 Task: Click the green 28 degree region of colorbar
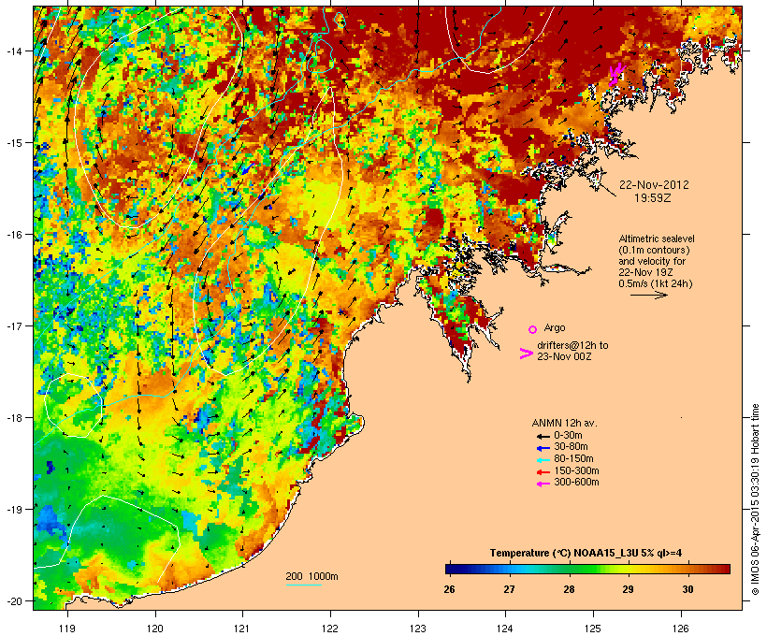pos(569,569)
